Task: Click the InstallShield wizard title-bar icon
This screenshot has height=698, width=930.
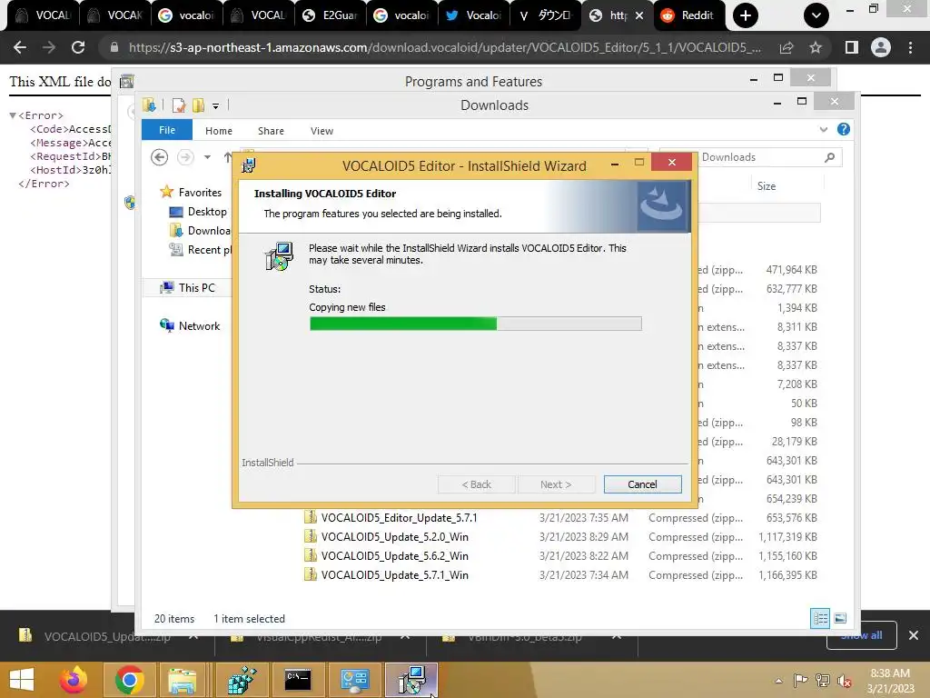Action: pos(249,165)
